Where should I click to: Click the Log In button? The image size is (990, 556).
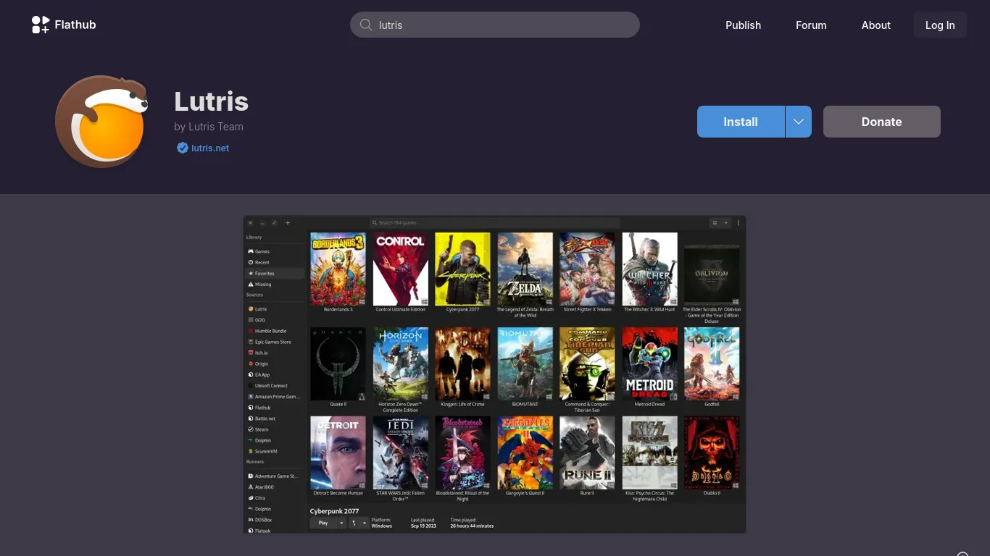tap(940, 25)
